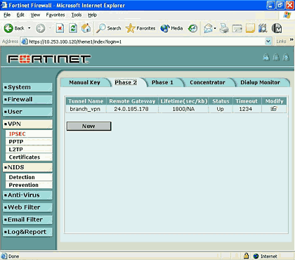
Task: Switch to the Phase 1 tab
Action: coord(162,82)
